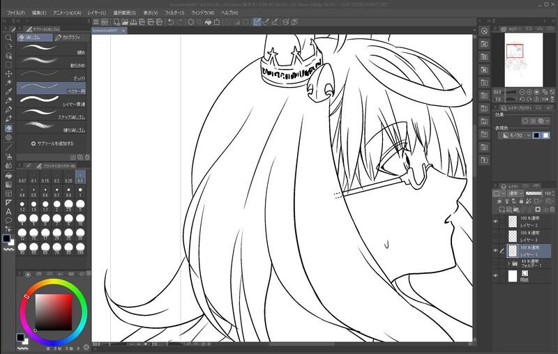Open the sub tool palette menu

coord(20,29)
